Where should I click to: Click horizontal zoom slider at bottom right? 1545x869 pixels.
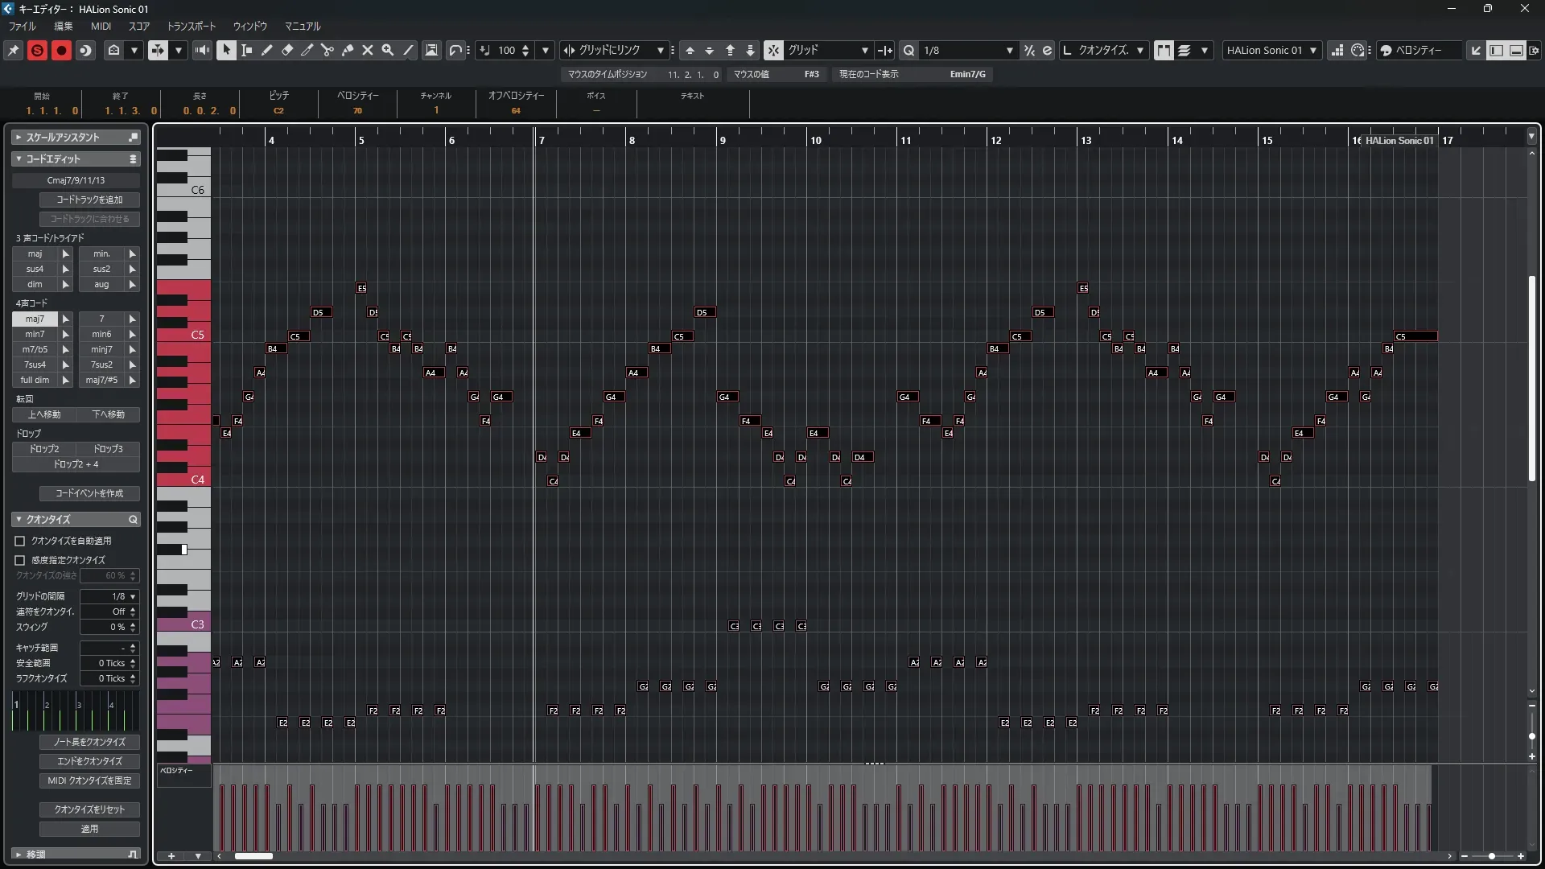click(x=1492, y=856)
